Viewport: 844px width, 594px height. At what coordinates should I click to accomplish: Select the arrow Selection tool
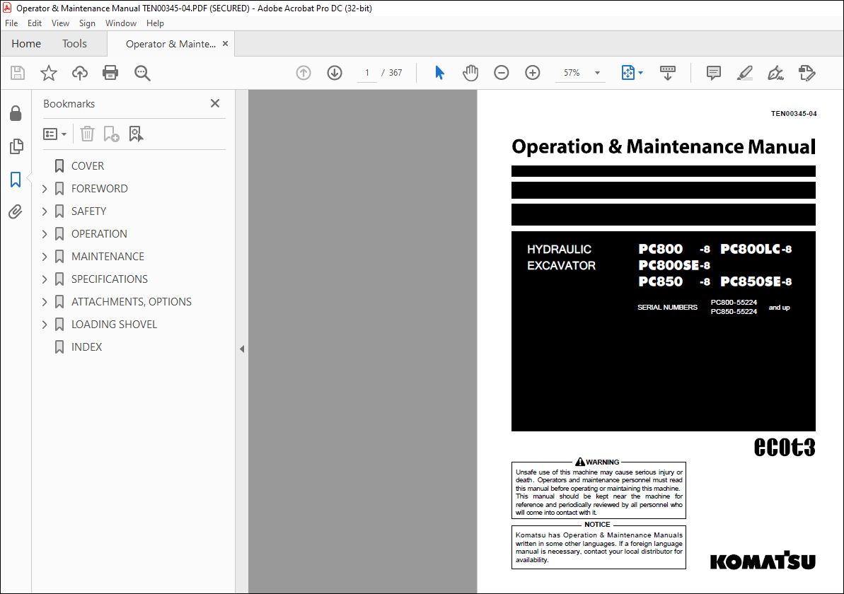[439, 73]
